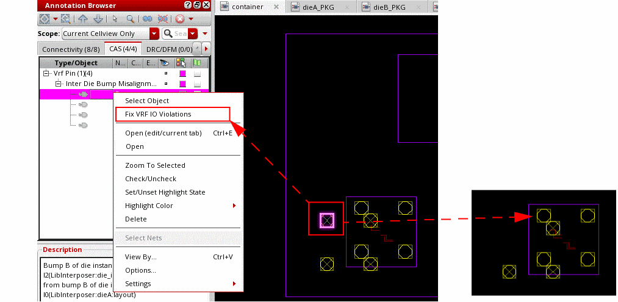Select the second violation marker in the tree
Image resolution: width=618 pixels, height=302 pixels.
pos(83,104)
